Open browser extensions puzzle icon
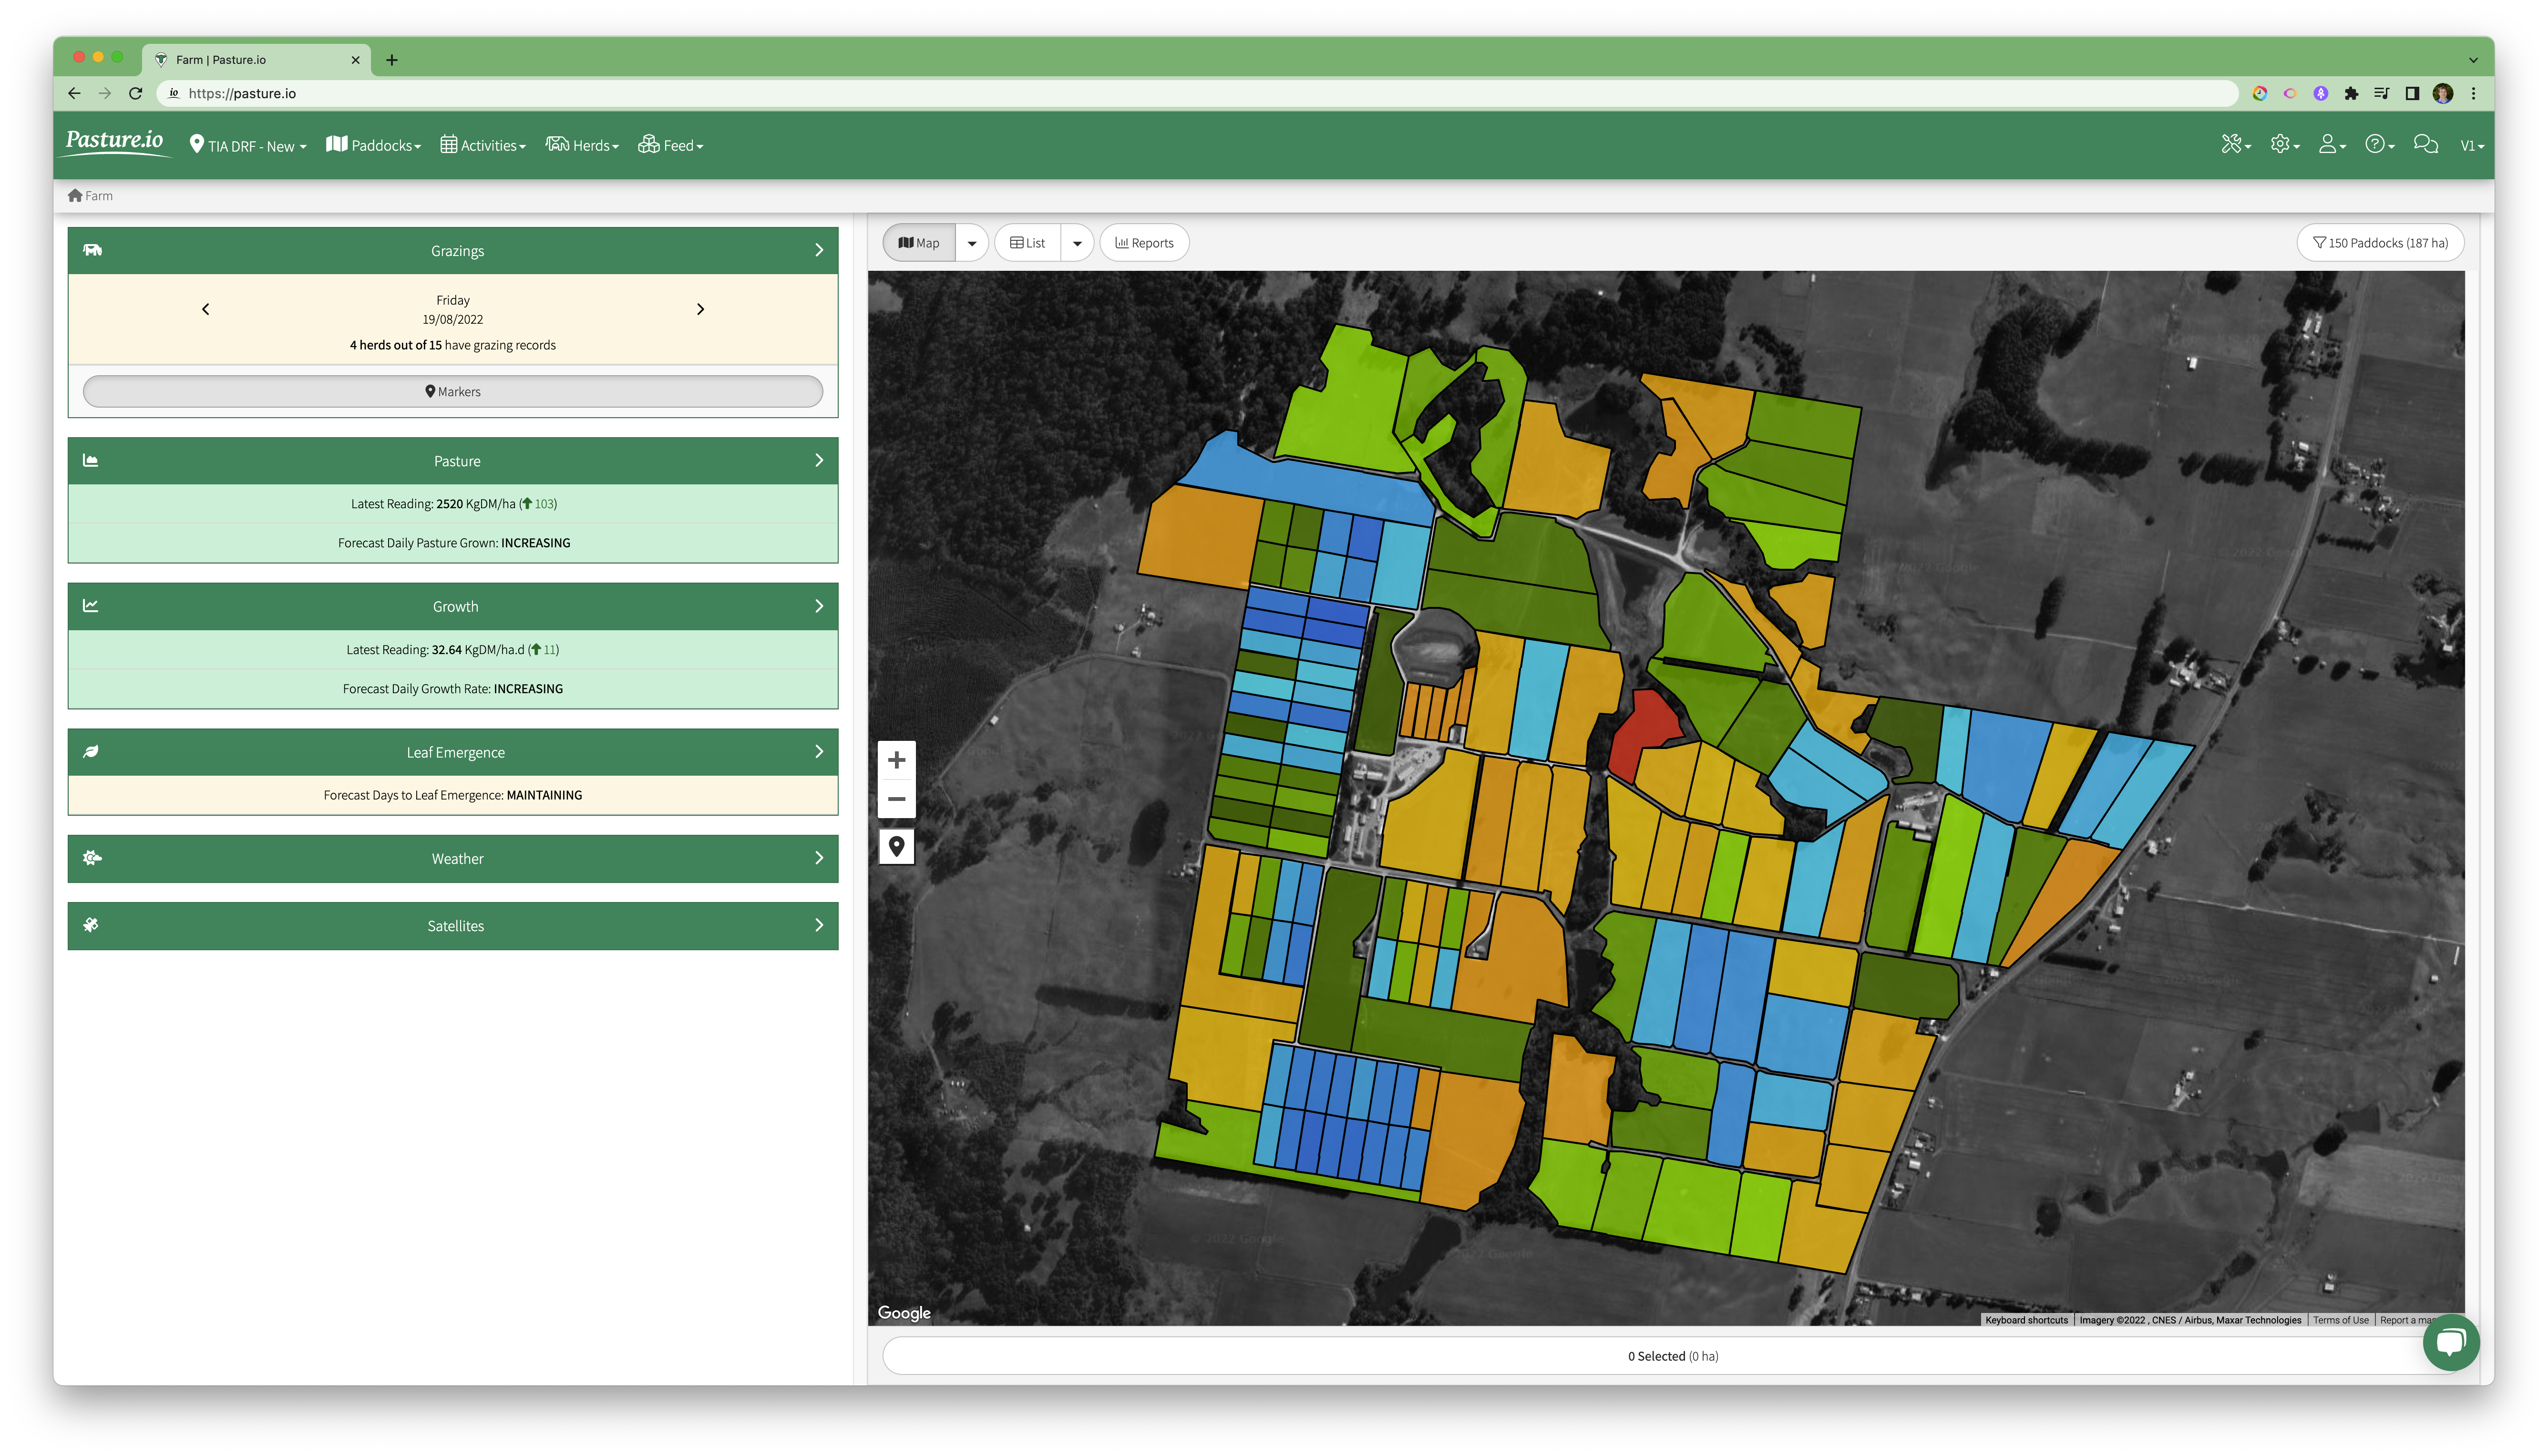This screenshot has width=2548, height=1456. (x=2351, y=93)
